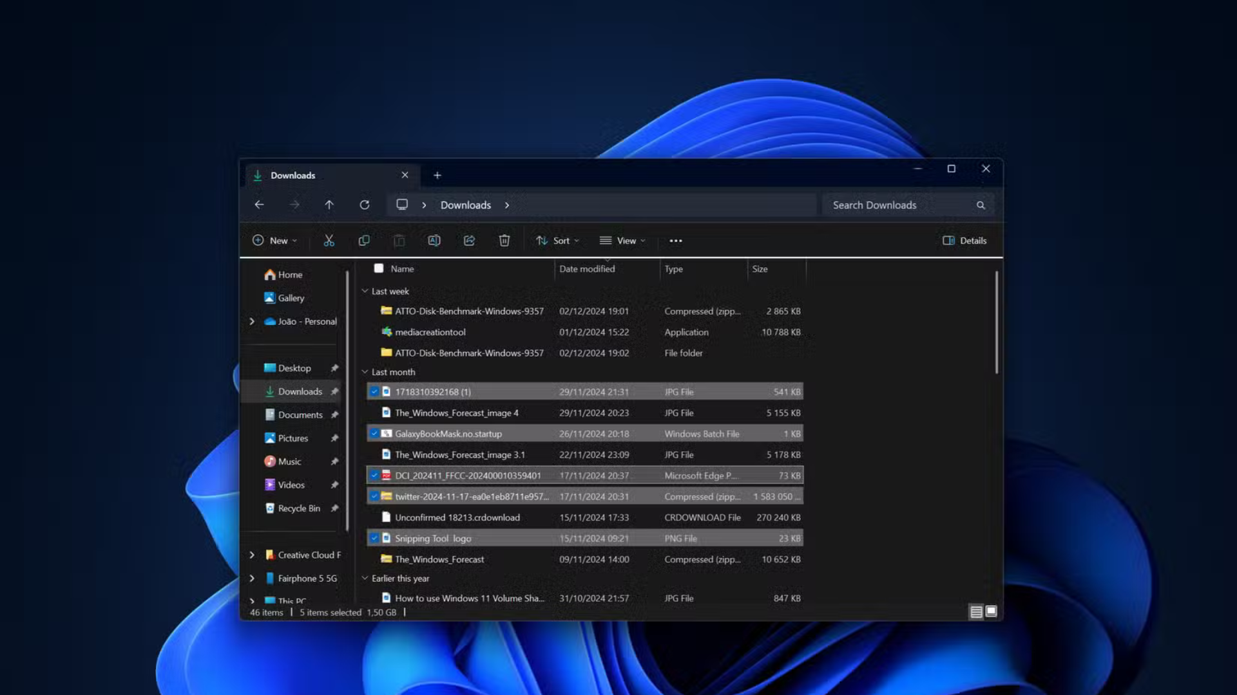Uncheck the Snipping Tool logo file
Viewport: 1237px width, 695px height.
[374, 538]
